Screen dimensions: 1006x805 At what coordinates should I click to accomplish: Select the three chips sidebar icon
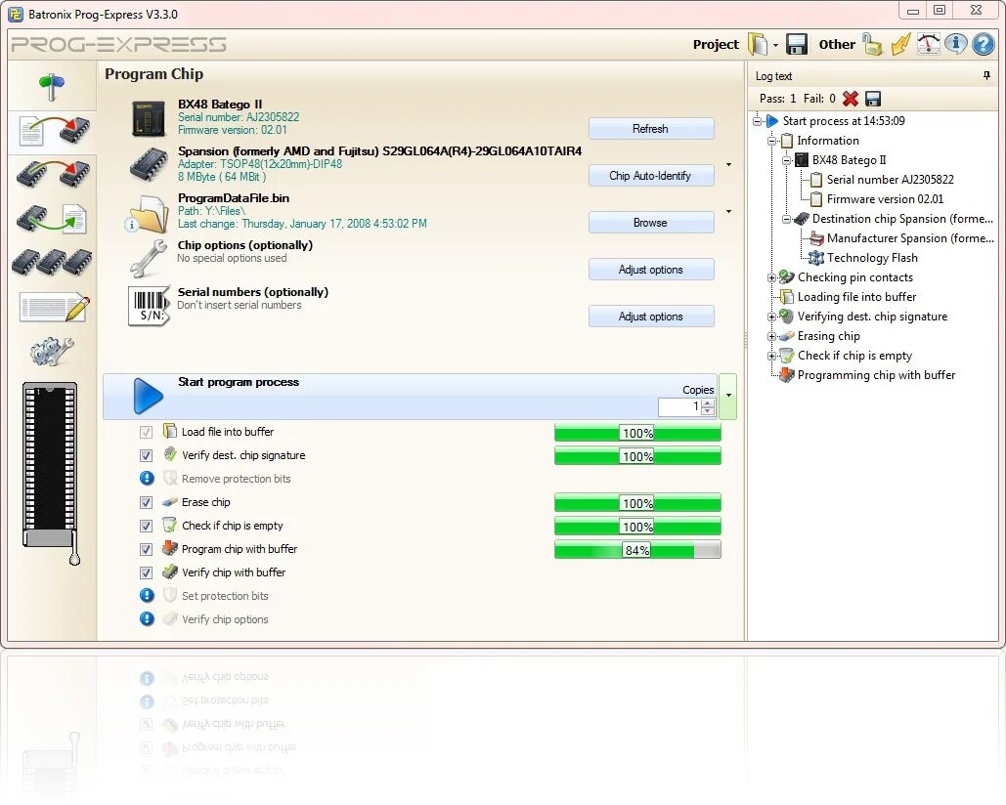tap(52, 261)
